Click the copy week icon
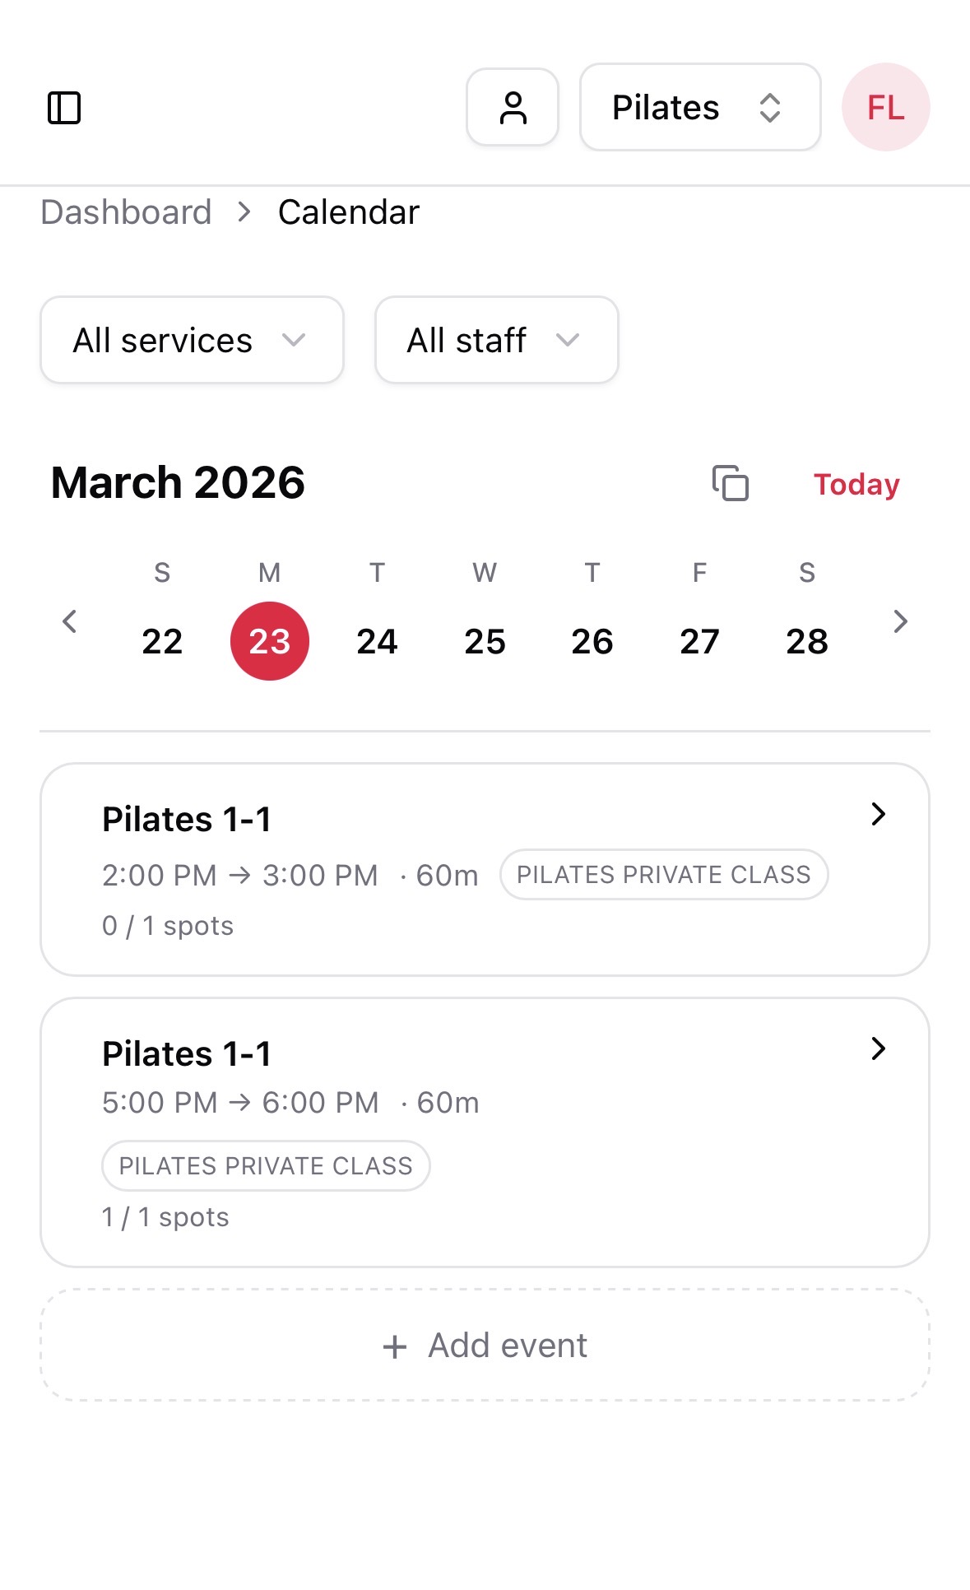970x1590 pixels. click(730, 483)
